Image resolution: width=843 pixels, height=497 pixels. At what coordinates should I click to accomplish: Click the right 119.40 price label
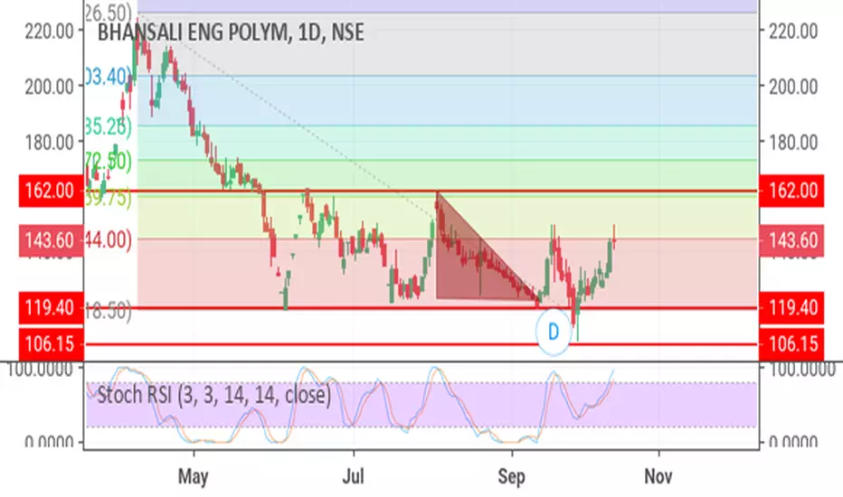792,308
